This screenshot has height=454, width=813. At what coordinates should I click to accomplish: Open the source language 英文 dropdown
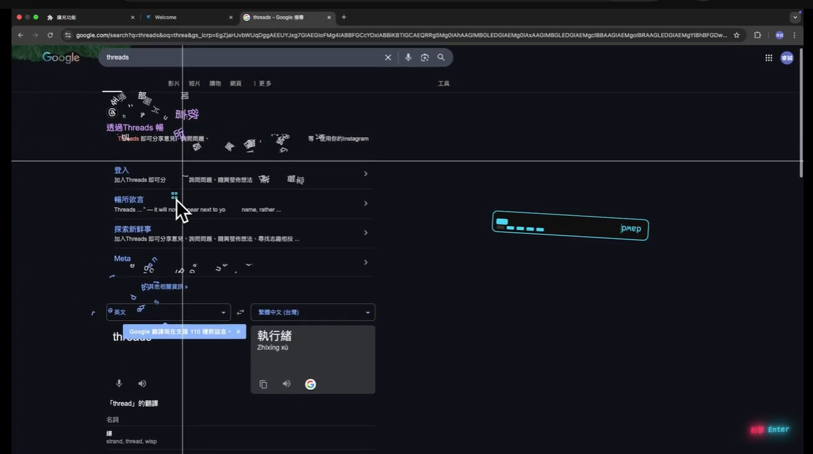pos(168,312)
